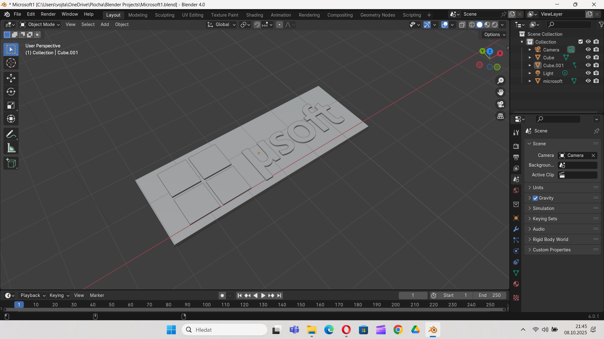This screenshot has height=339, width=604.
Task: Hide Cube.001 via eye icon
Action: click(588, 65)
